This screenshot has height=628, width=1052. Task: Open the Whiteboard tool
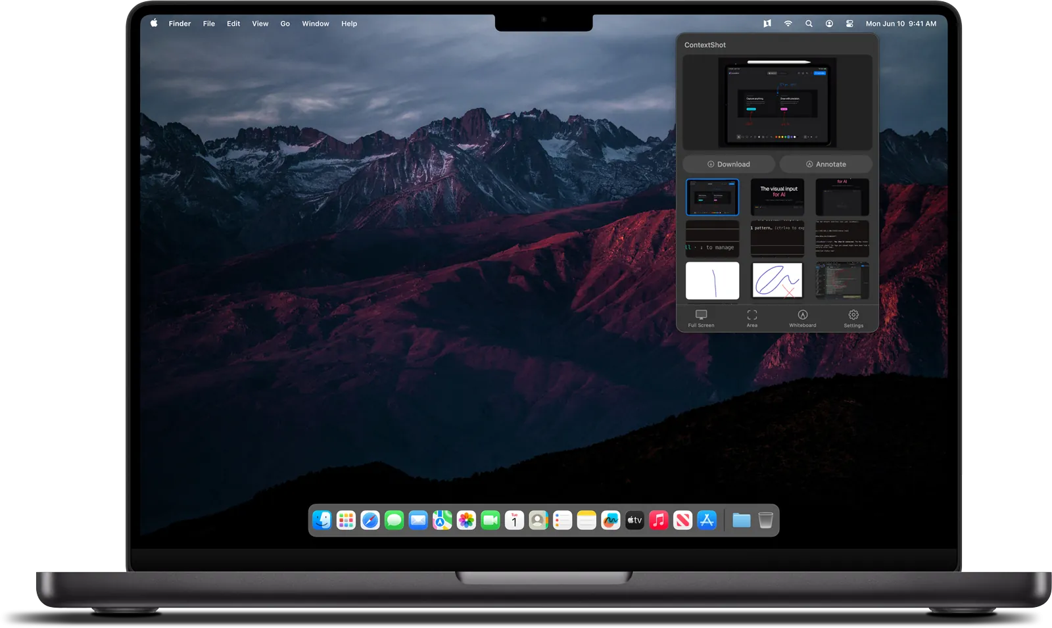click(x=802, y=319)
